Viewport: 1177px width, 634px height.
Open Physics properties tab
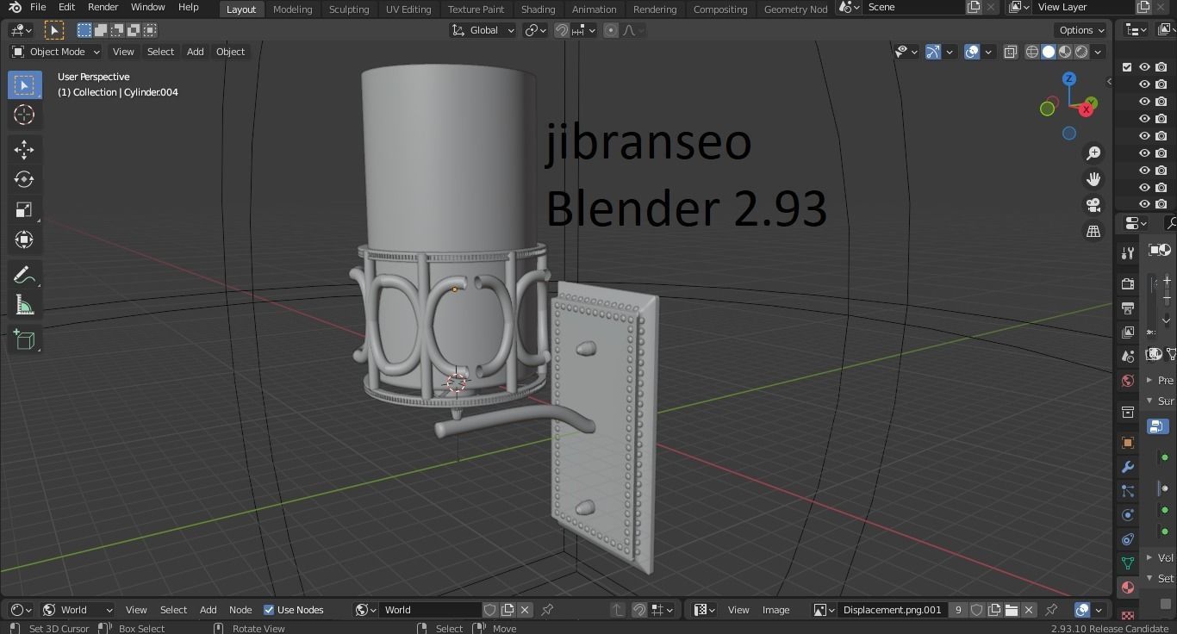point(1128,515)
